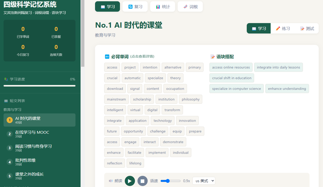The width and height of the screenshot is (323, 187).
Task: Show details for the word 'alternative'
Action: pos(173,67)
